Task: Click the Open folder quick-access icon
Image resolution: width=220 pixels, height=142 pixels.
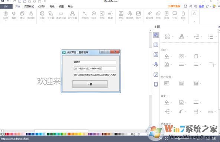Action: [25, 1]
